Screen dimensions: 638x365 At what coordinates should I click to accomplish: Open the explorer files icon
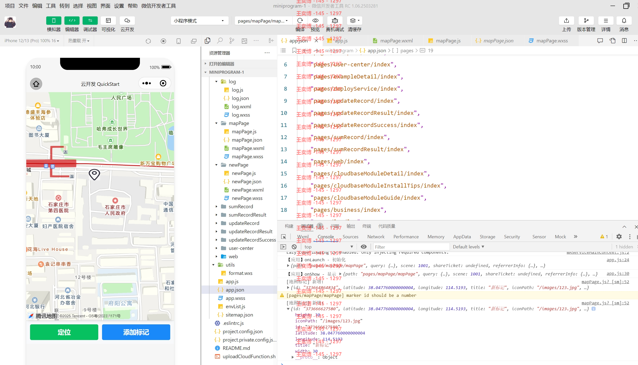(x=208, y=40)
